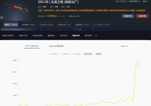Select the 久经沙场 wear option
This screenshot has height=106, width=151.
(46, 25)
